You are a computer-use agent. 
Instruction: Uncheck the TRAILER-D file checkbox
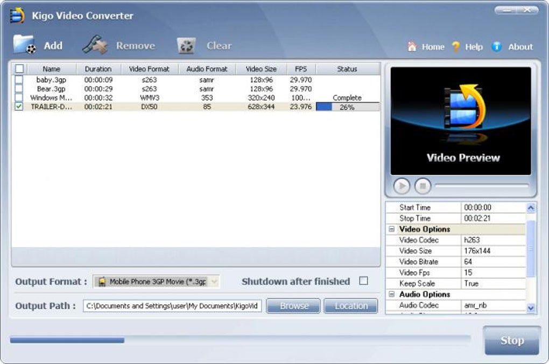coord(19,107)
